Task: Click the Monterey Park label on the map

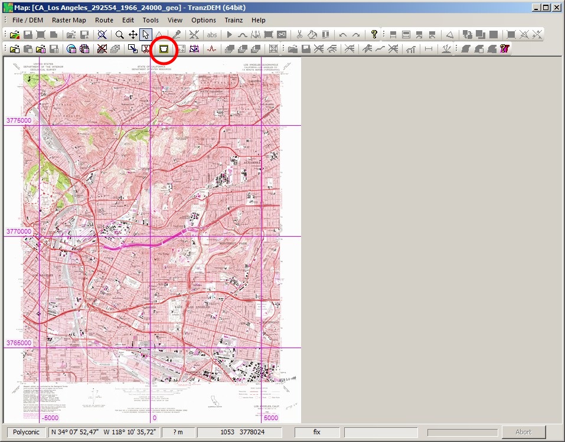Action: click(233, 244)
